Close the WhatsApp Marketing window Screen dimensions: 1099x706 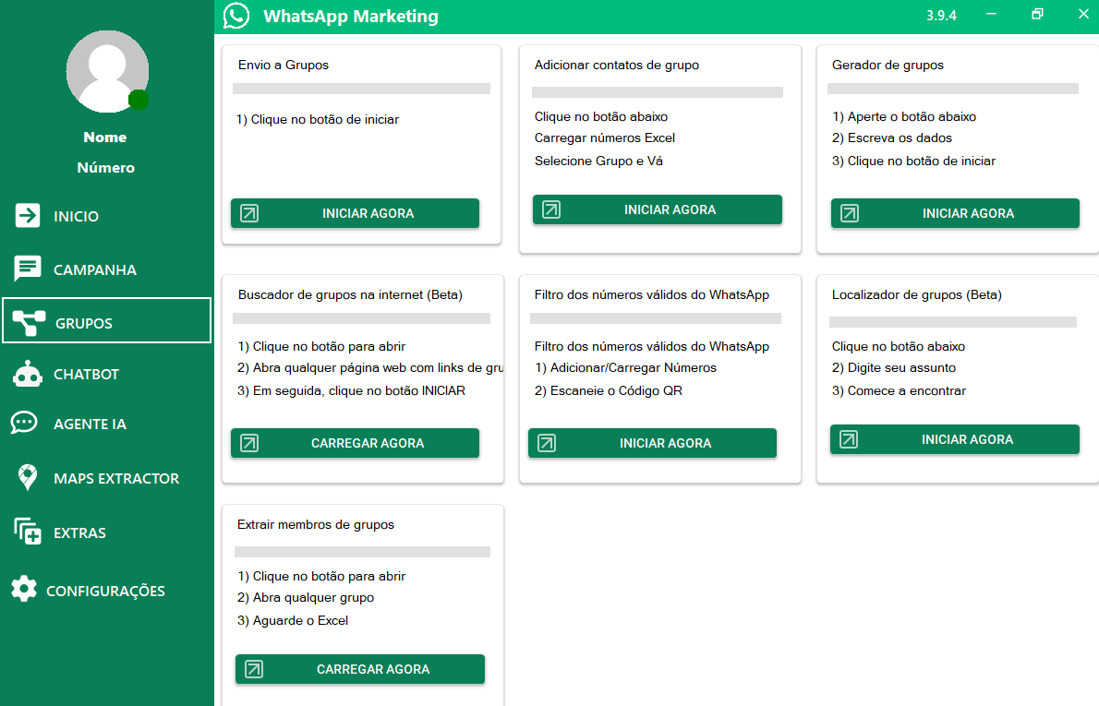pyautogui.click(x=1083, y=14)
